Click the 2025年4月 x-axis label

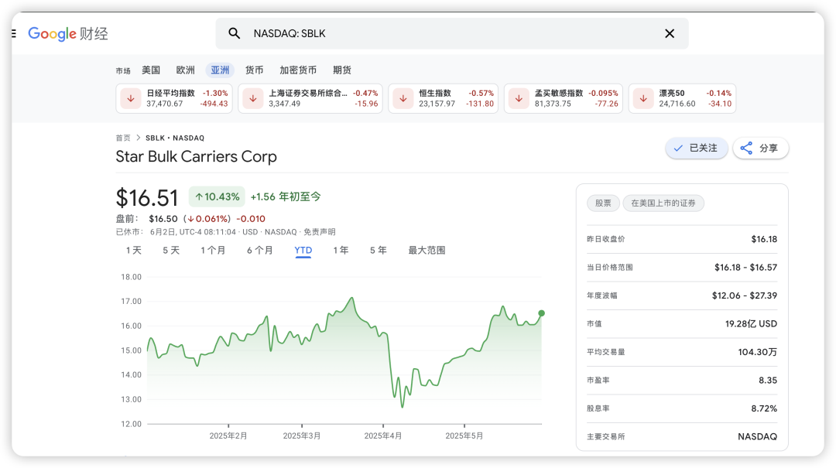(x=383, y=436)
